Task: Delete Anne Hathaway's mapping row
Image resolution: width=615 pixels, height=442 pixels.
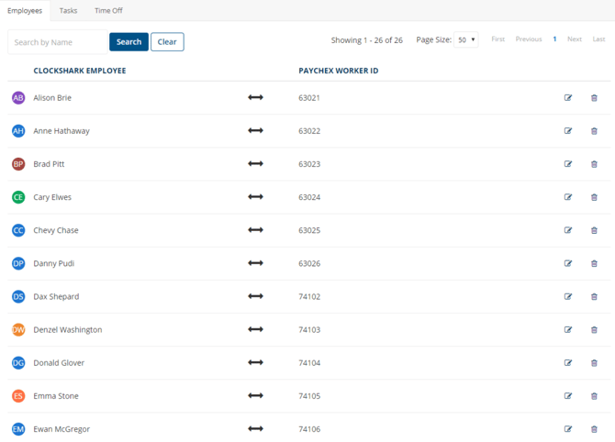Action: tap(594, 131)
